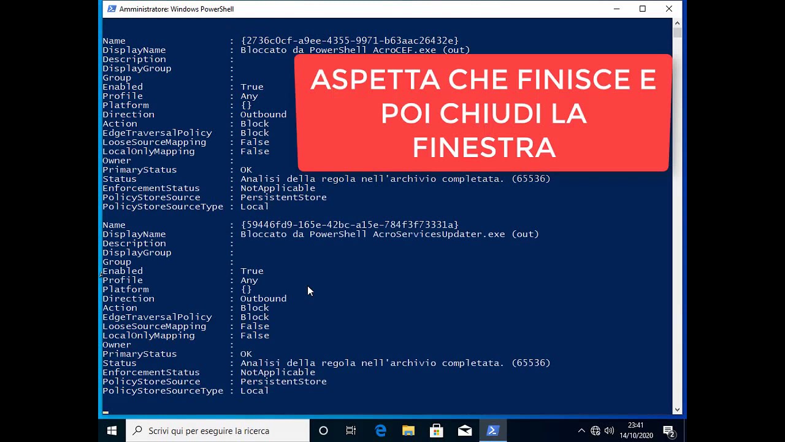Maximize the PowerShell window
The width and height of the screenshot is (785, 442).
pos(643,9)
